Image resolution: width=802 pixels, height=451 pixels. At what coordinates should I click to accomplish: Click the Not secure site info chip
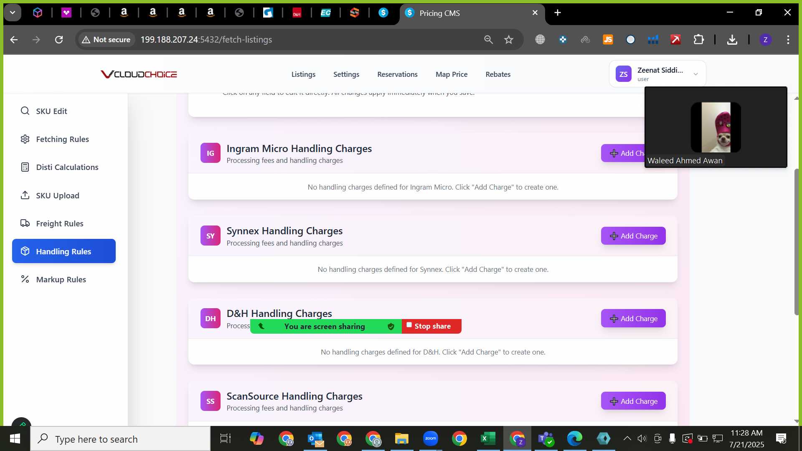click(106, 40)
